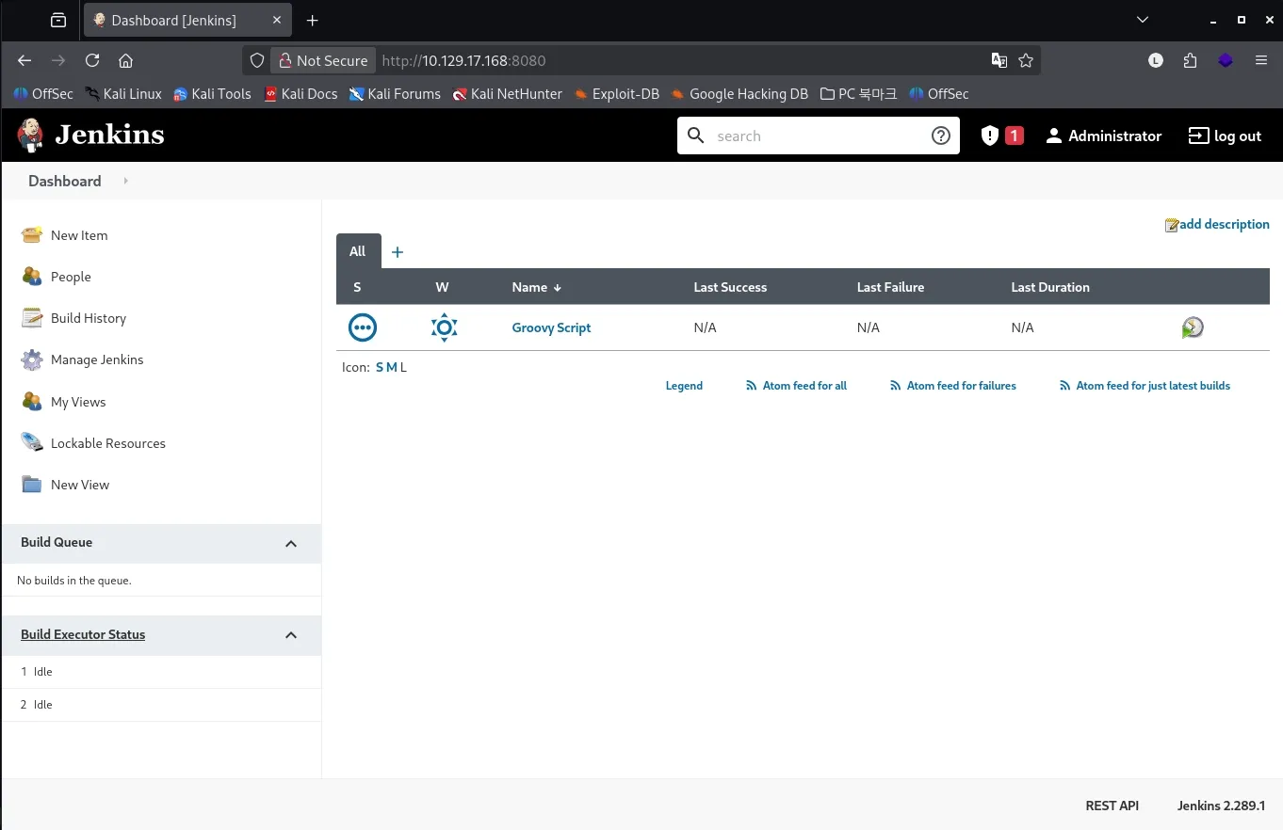Click inside the Jenkins search field
Viewport: 1283px width, 830px height.
point(819,136)
